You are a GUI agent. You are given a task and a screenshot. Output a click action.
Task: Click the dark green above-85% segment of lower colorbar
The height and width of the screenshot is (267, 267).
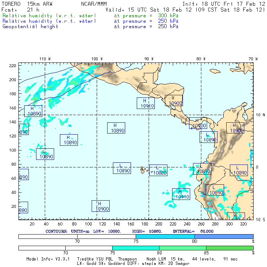(230, 248)
